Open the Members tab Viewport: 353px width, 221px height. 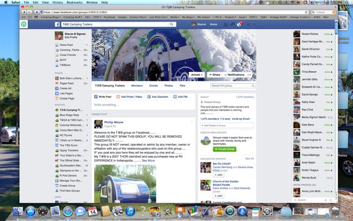coord(137,86)
